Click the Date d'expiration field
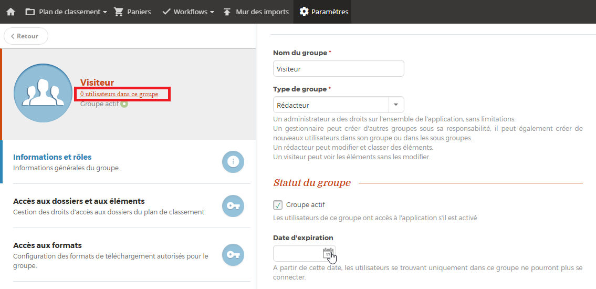This screenshot has height=289, width=596. 304,253
